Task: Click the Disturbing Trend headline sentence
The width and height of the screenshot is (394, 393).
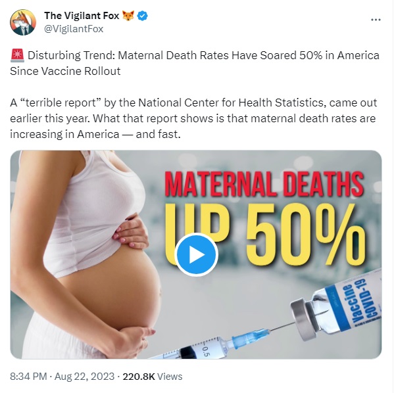Action: 195,63
